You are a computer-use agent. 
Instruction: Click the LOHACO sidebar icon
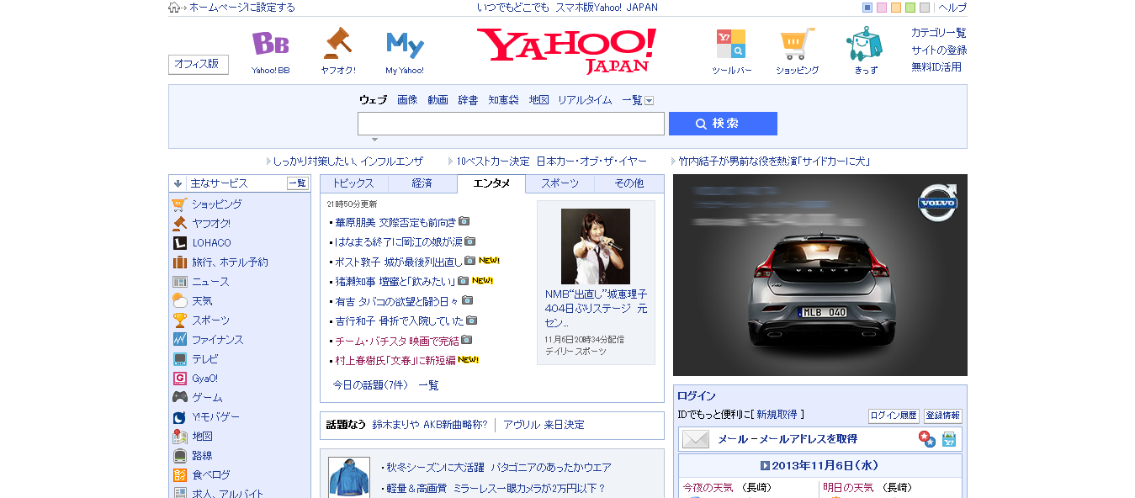(x=179, y=242)
